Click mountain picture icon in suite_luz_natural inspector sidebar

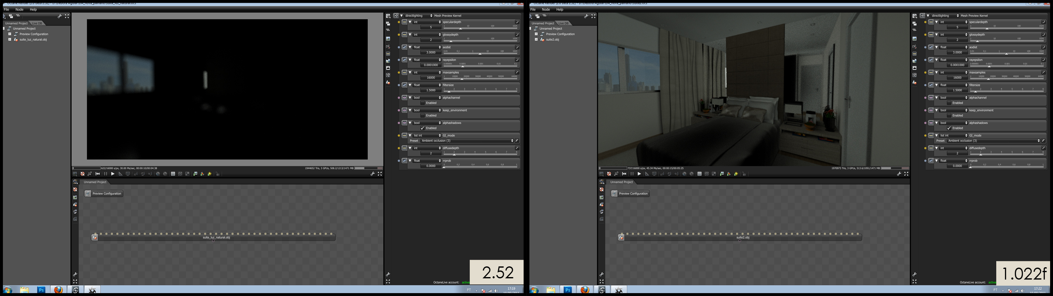388,68
